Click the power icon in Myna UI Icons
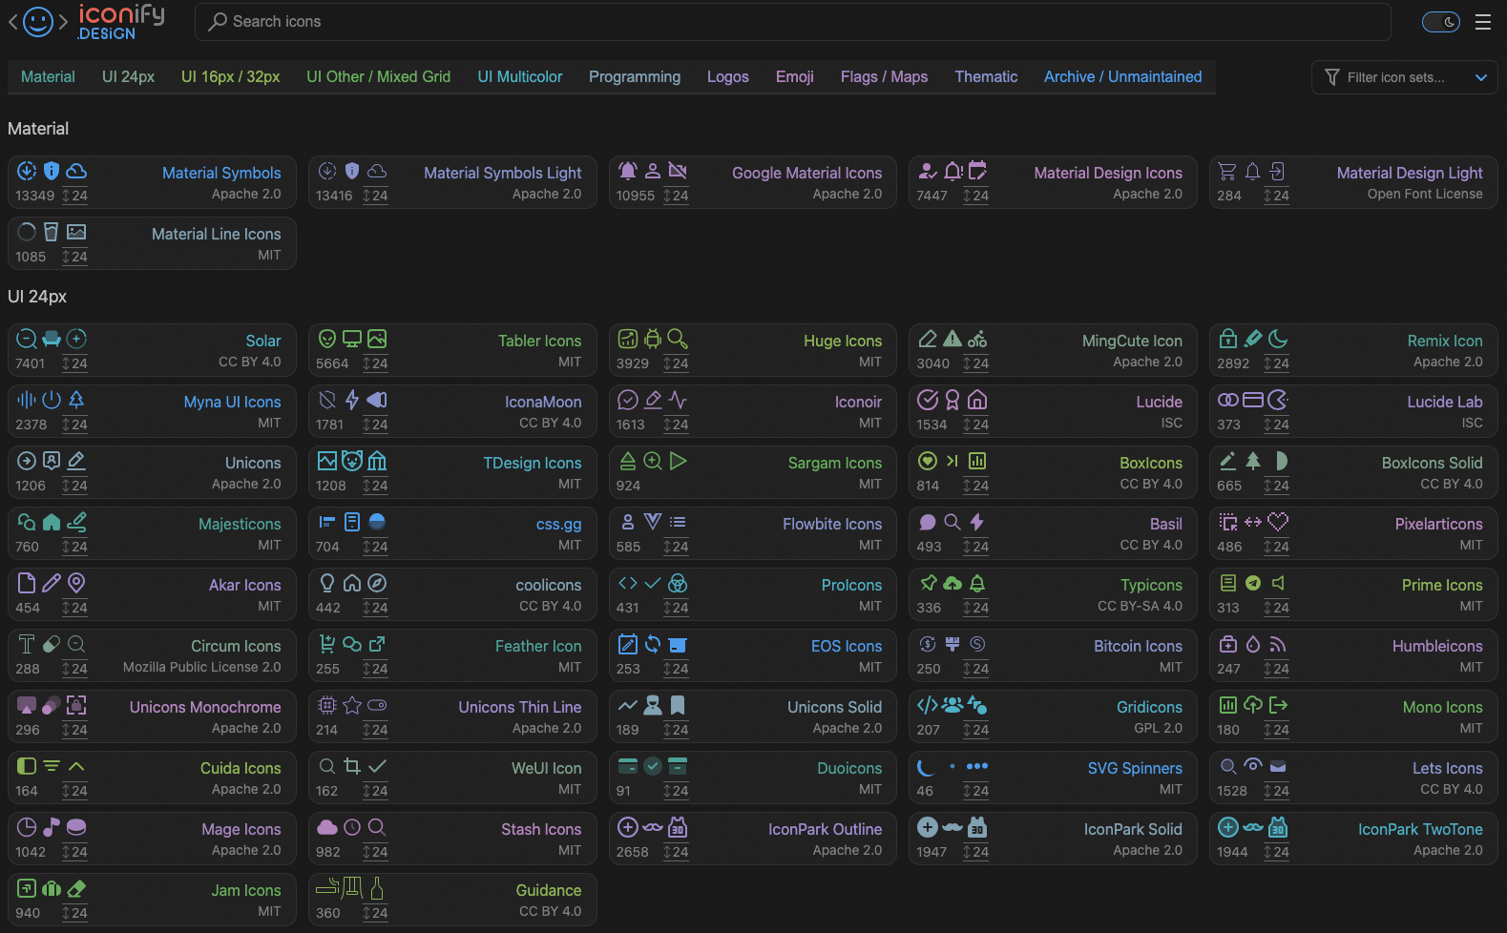The width and height of the screenshot is (1507, 933). (52, 400)
